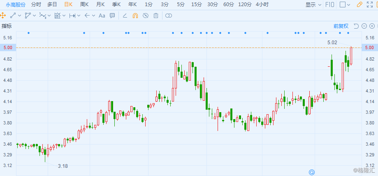The height and width of the screenshot is (176, 378).
Task: Click the highlighted 5.00 right axis label
Action: click(x=370, y=48)
